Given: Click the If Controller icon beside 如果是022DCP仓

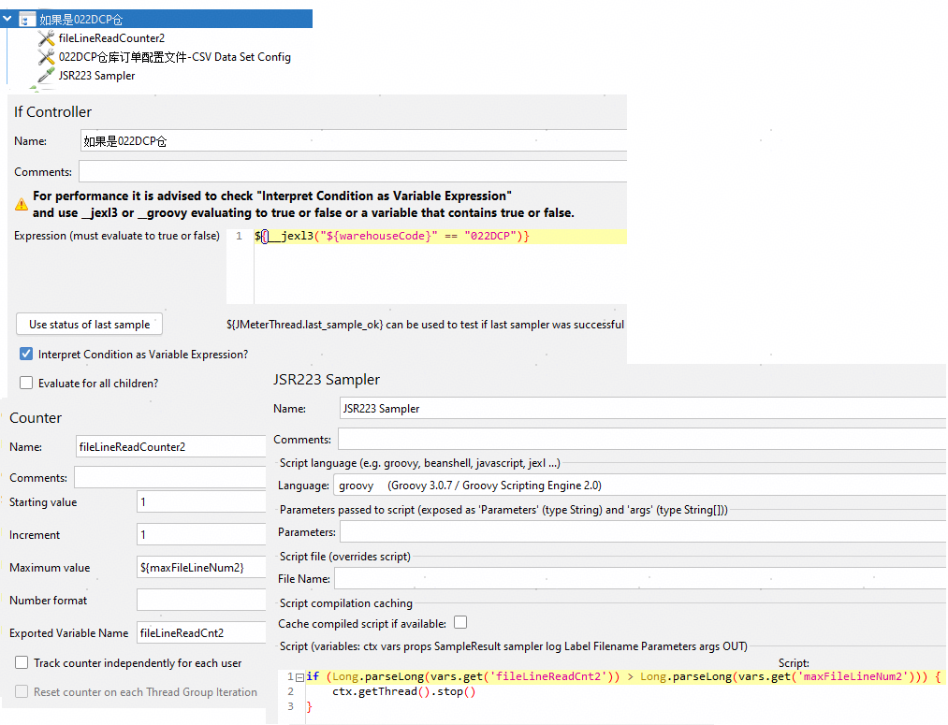Looking at the screenshot, I should point(26,20).
